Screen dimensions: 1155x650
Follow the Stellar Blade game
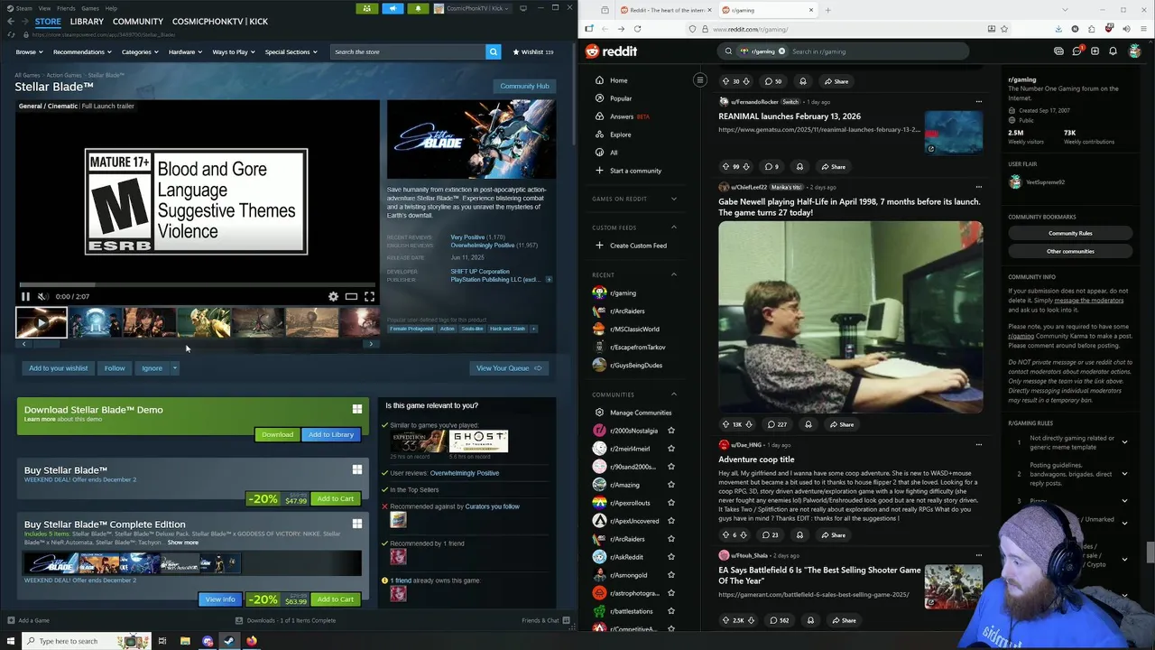point(115,368)
